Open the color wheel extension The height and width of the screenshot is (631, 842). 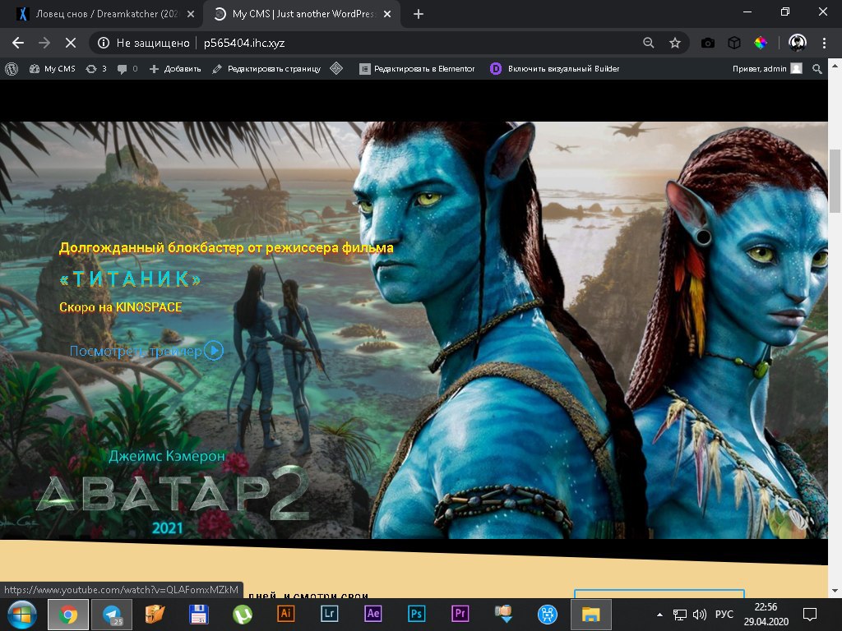click(x=761, y=43)
